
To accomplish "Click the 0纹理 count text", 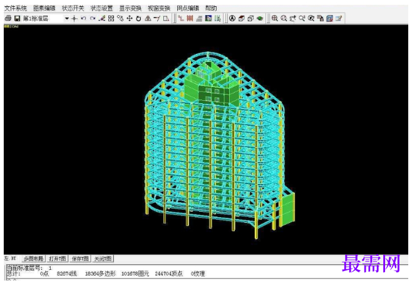I will (x=198, y=274).
